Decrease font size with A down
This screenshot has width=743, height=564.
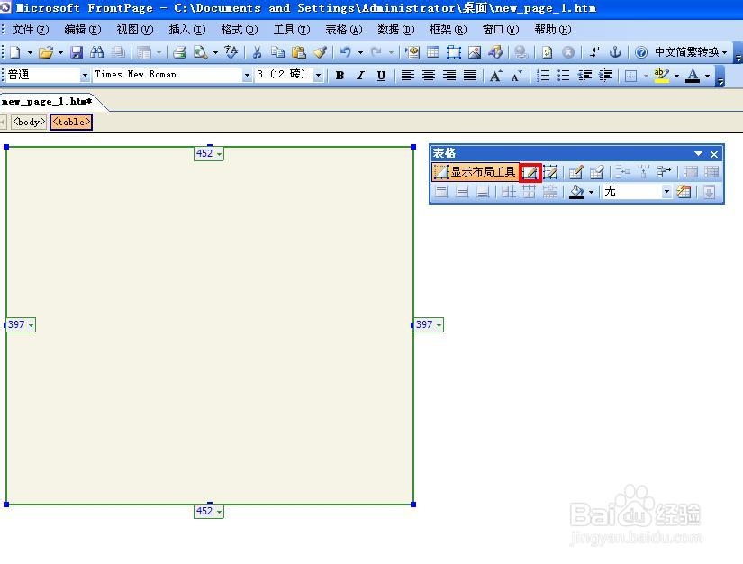(x=517, y=76)
